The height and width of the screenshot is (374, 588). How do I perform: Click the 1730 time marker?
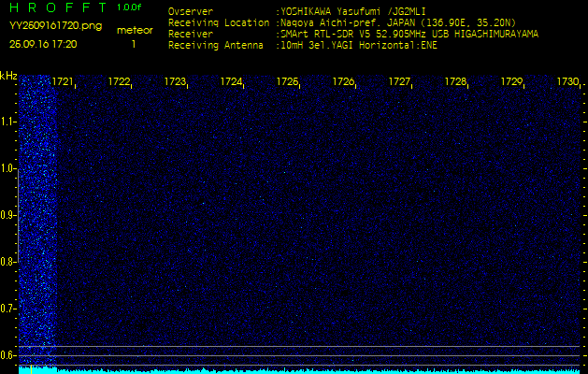[568, 81]
